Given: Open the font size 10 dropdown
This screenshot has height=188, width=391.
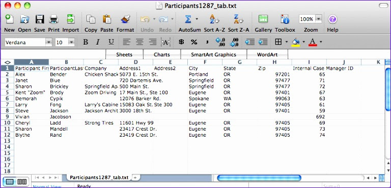Looking at the screenshot, I should pos(71,42).
